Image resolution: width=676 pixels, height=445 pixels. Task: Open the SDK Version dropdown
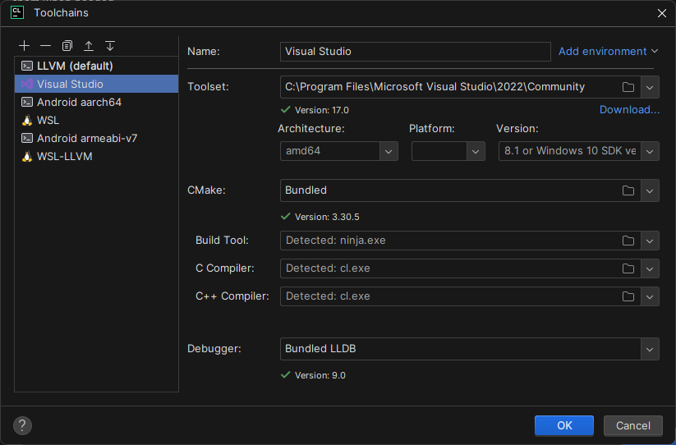[x=578, y=151]
